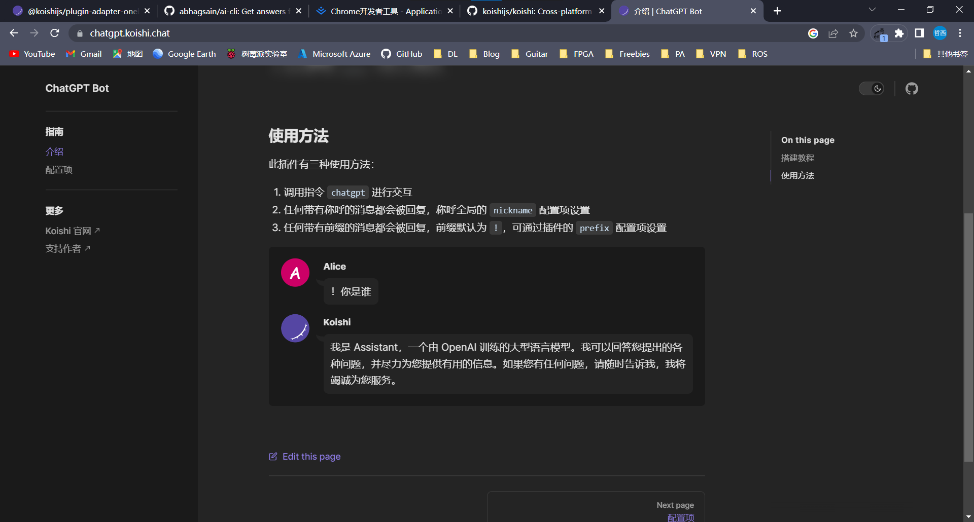Viewport: 974px width, 522px height.
Task: Expand the DL bookmarks folder
Action: [x=446, y=54]
